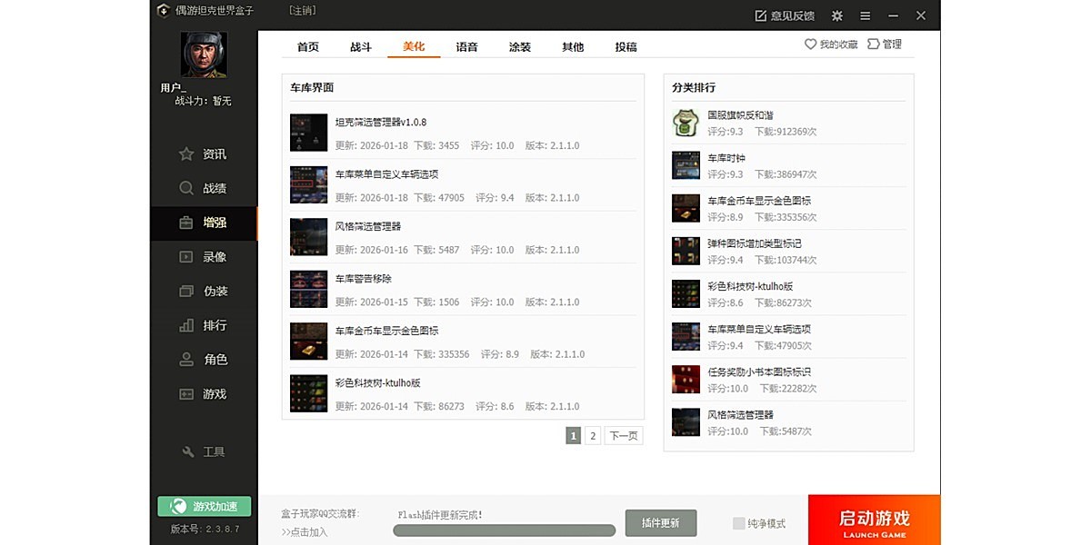Open the settings gear in title bar

click(x=836, y=15)
